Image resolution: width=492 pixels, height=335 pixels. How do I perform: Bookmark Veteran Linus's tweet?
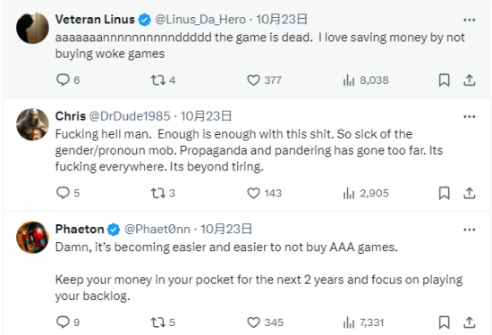pos(444,80)
